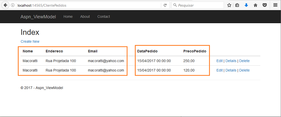Image resolution: width=281 pixels, height=117 pixels.
Task: Select address cell in the 250,00 row
Action: tap(61, 61)
